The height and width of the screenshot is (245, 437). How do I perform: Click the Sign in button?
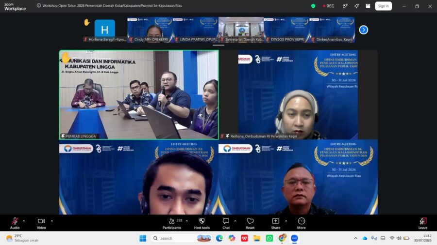click(383, 6)
